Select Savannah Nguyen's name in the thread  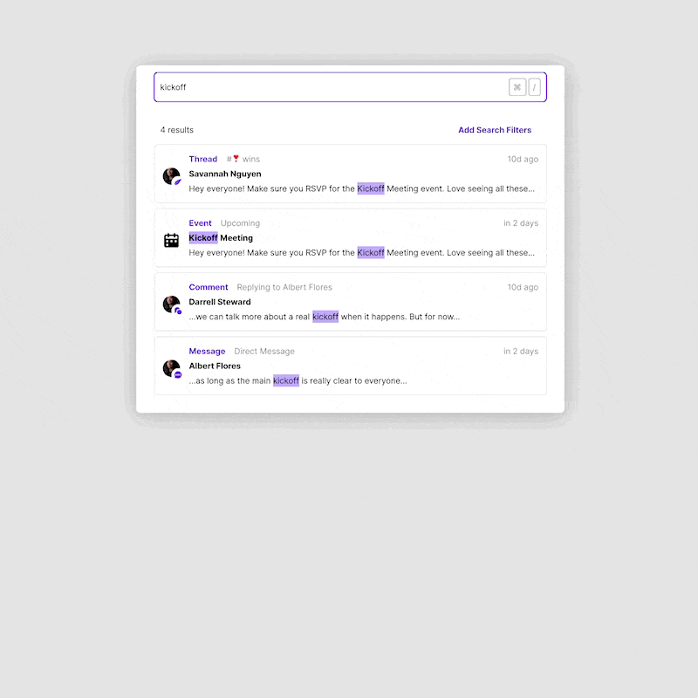coord(225,174)
